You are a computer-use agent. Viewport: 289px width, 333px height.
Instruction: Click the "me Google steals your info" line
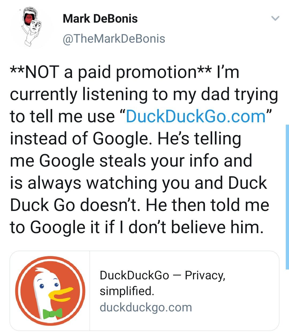(131, 161)
